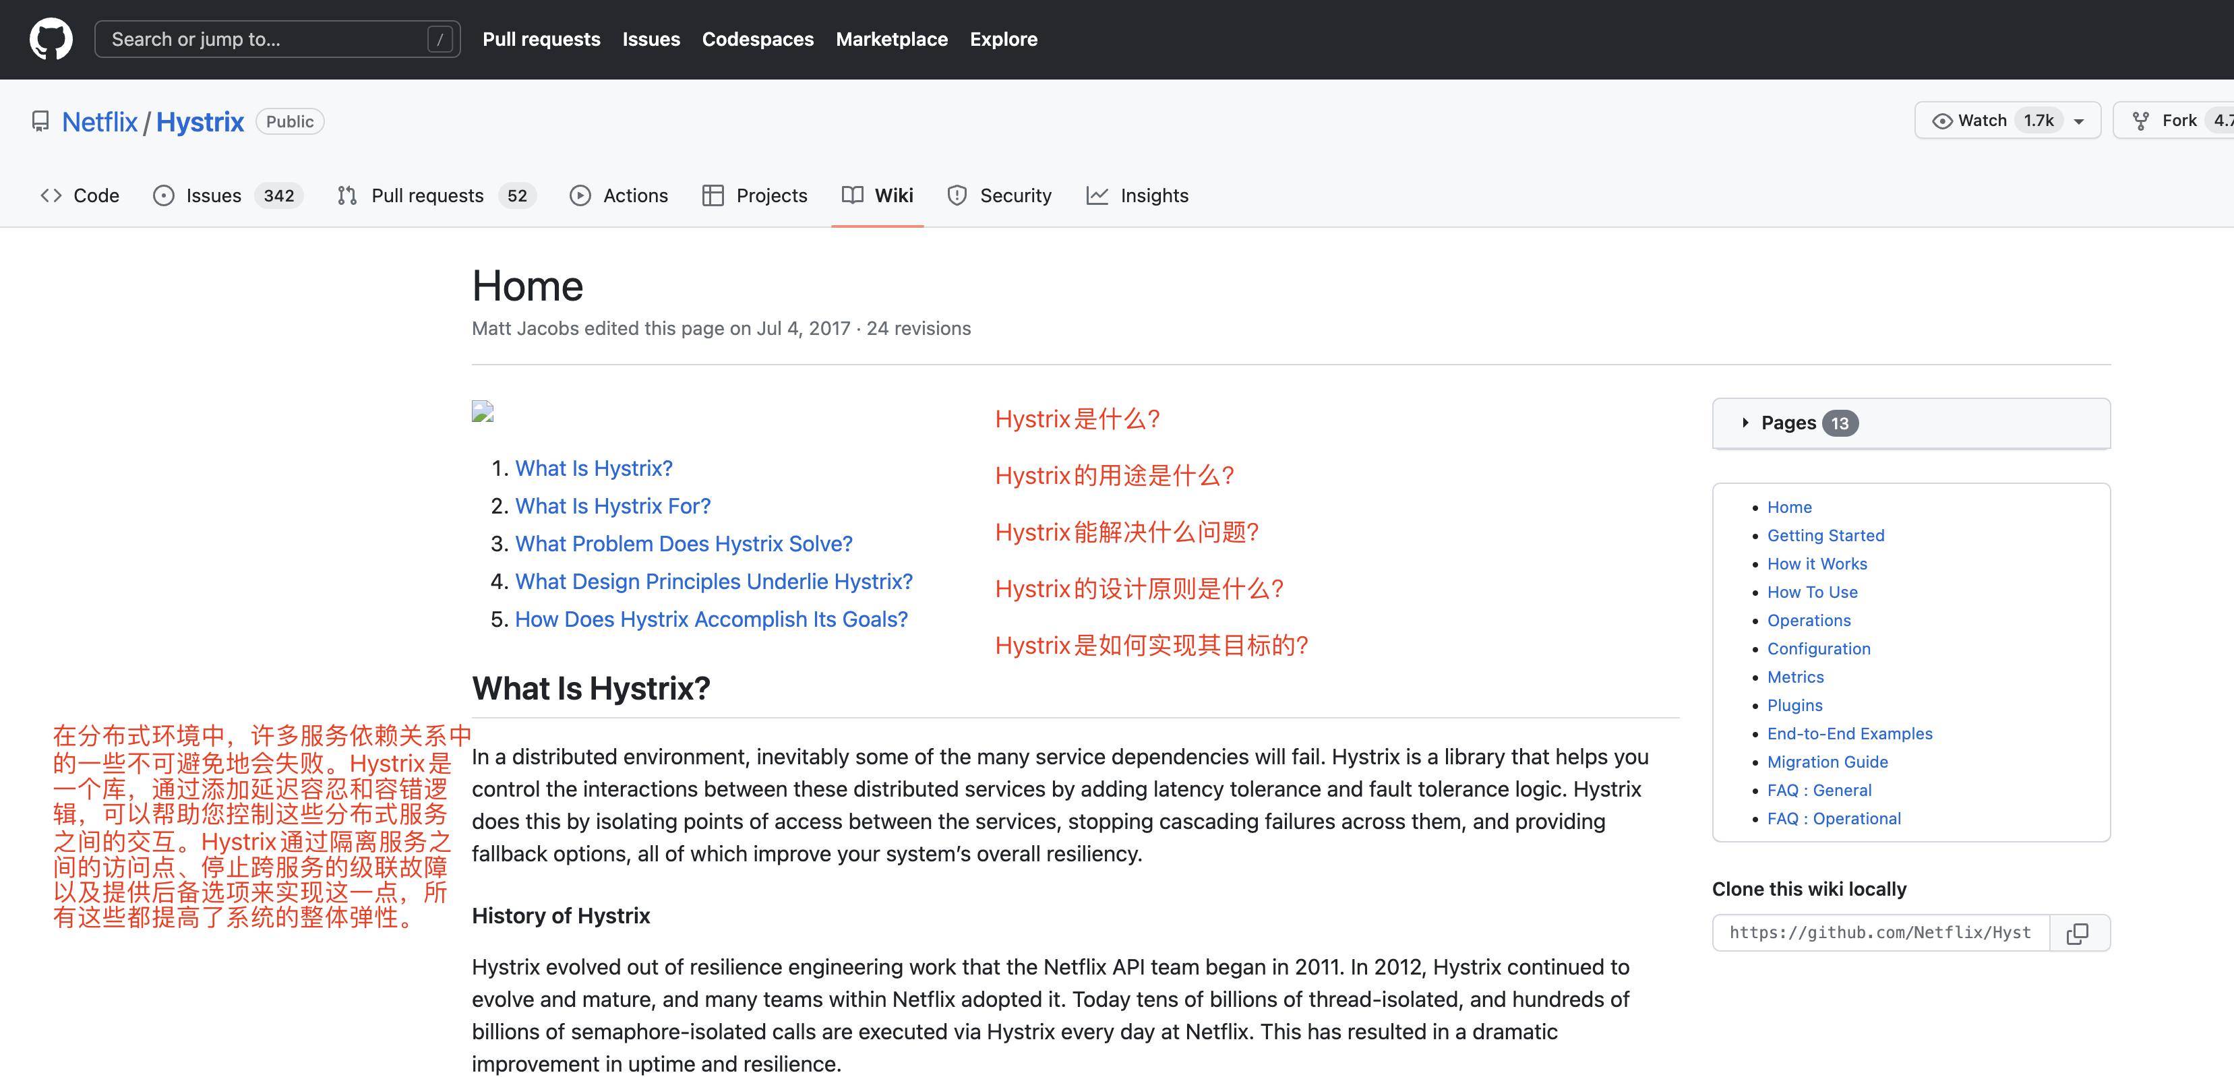Click the search slash shortcut indicator

(441, 38)
